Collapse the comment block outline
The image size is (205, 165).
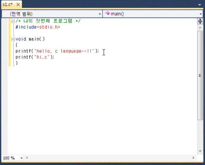(x=13, y=21)
